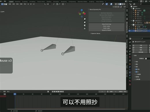This screenshot has height=112, width=150.
Task: Open the Output properties tab
Action: (x=130, y=49)
